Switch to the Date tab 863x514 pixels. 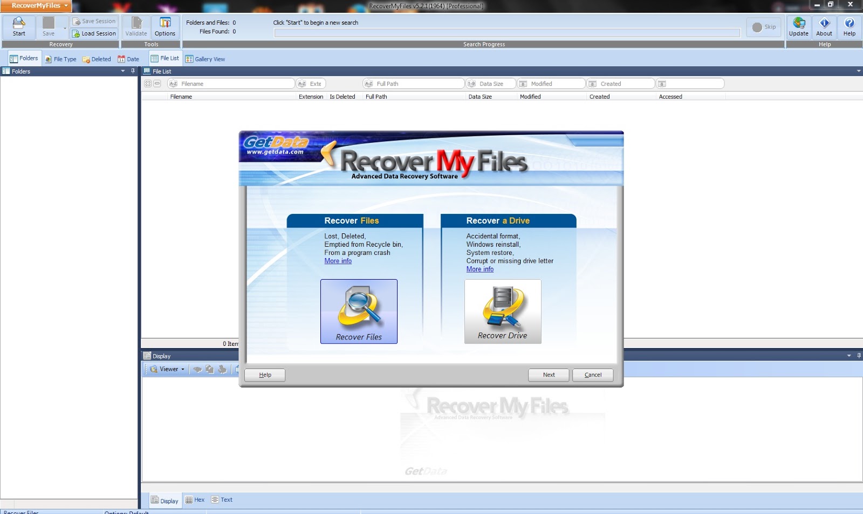tap(128, 59)
